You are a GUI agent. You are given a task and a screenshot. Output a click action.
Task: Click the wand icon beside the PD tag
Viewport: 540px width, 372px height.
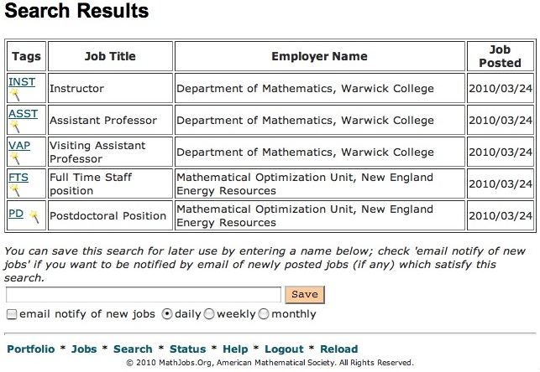[x=34, y=217]
